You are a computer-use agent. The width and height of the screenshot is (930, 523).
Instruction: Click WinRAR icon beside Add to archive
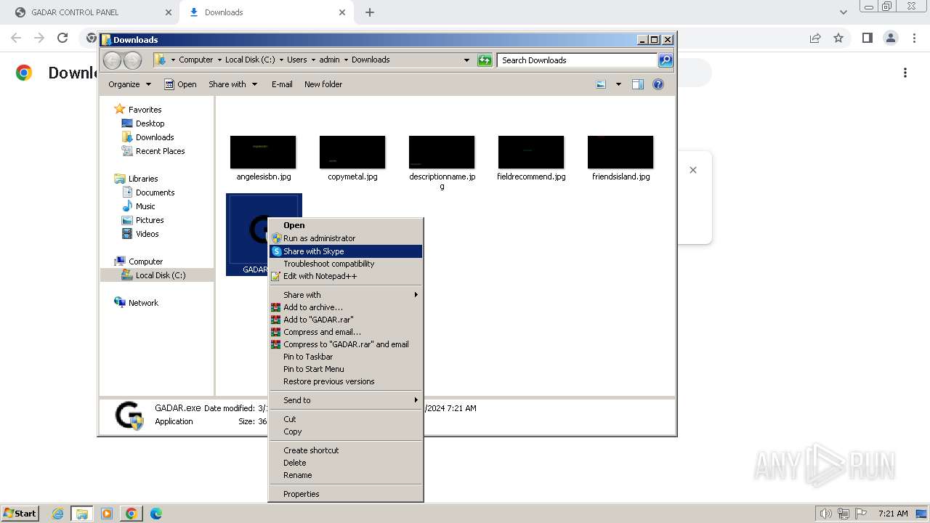tap(276, 307)
